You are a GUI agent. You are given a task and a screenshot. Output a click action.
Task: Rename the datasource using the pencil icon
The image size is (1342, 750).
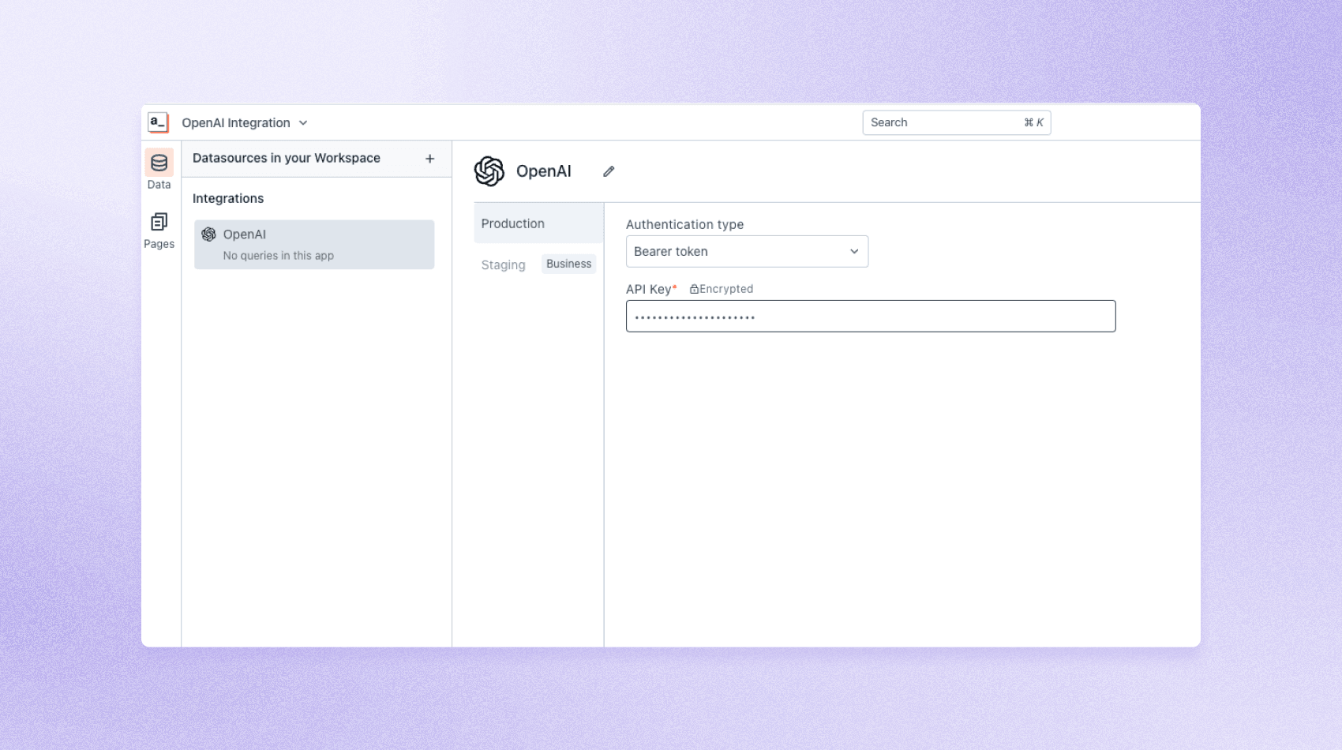(608, 171)
